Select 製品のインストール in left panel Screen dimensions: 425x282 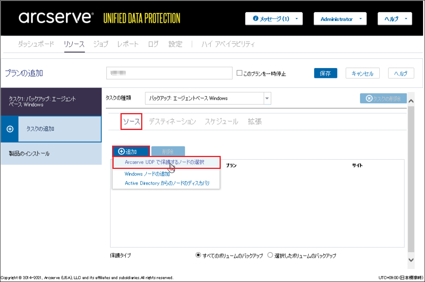point(51,154)
